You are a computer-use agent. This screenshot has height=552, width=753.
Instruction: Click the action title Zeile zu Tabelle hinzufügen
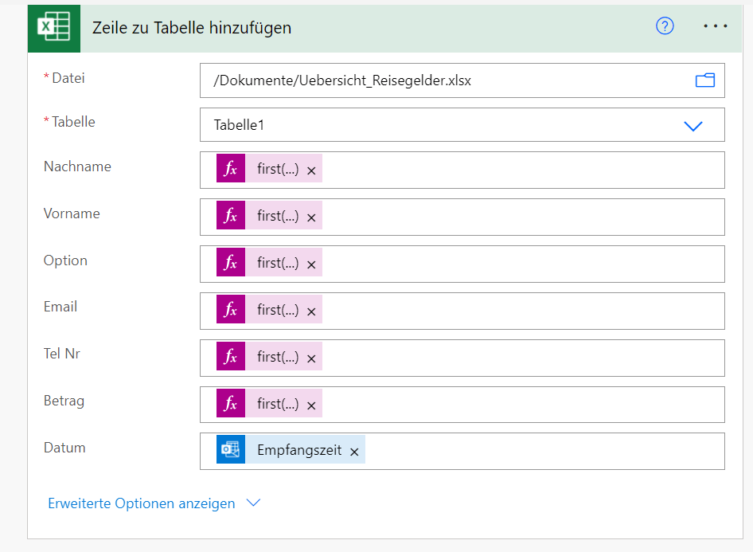coord(192,28)
